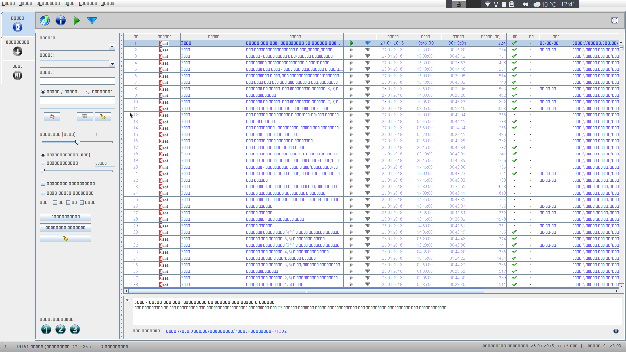Click the down-triangle download icon in row 3
626x352 pixels.
point(368,56)
